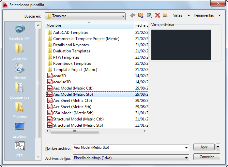Click left arrow of file list scrollbar
Image resolution: width=228 pixels, height=167 pixels.
click(x=47, y=131)
